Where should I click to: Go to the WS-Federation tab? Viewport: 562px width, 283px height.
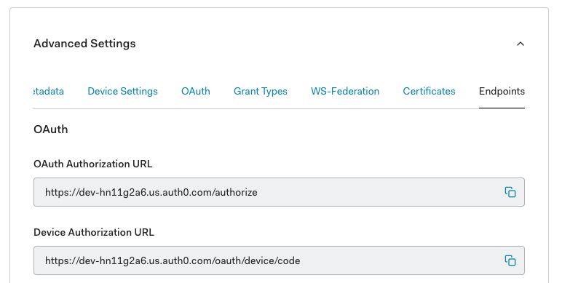[x=345, y=92]
